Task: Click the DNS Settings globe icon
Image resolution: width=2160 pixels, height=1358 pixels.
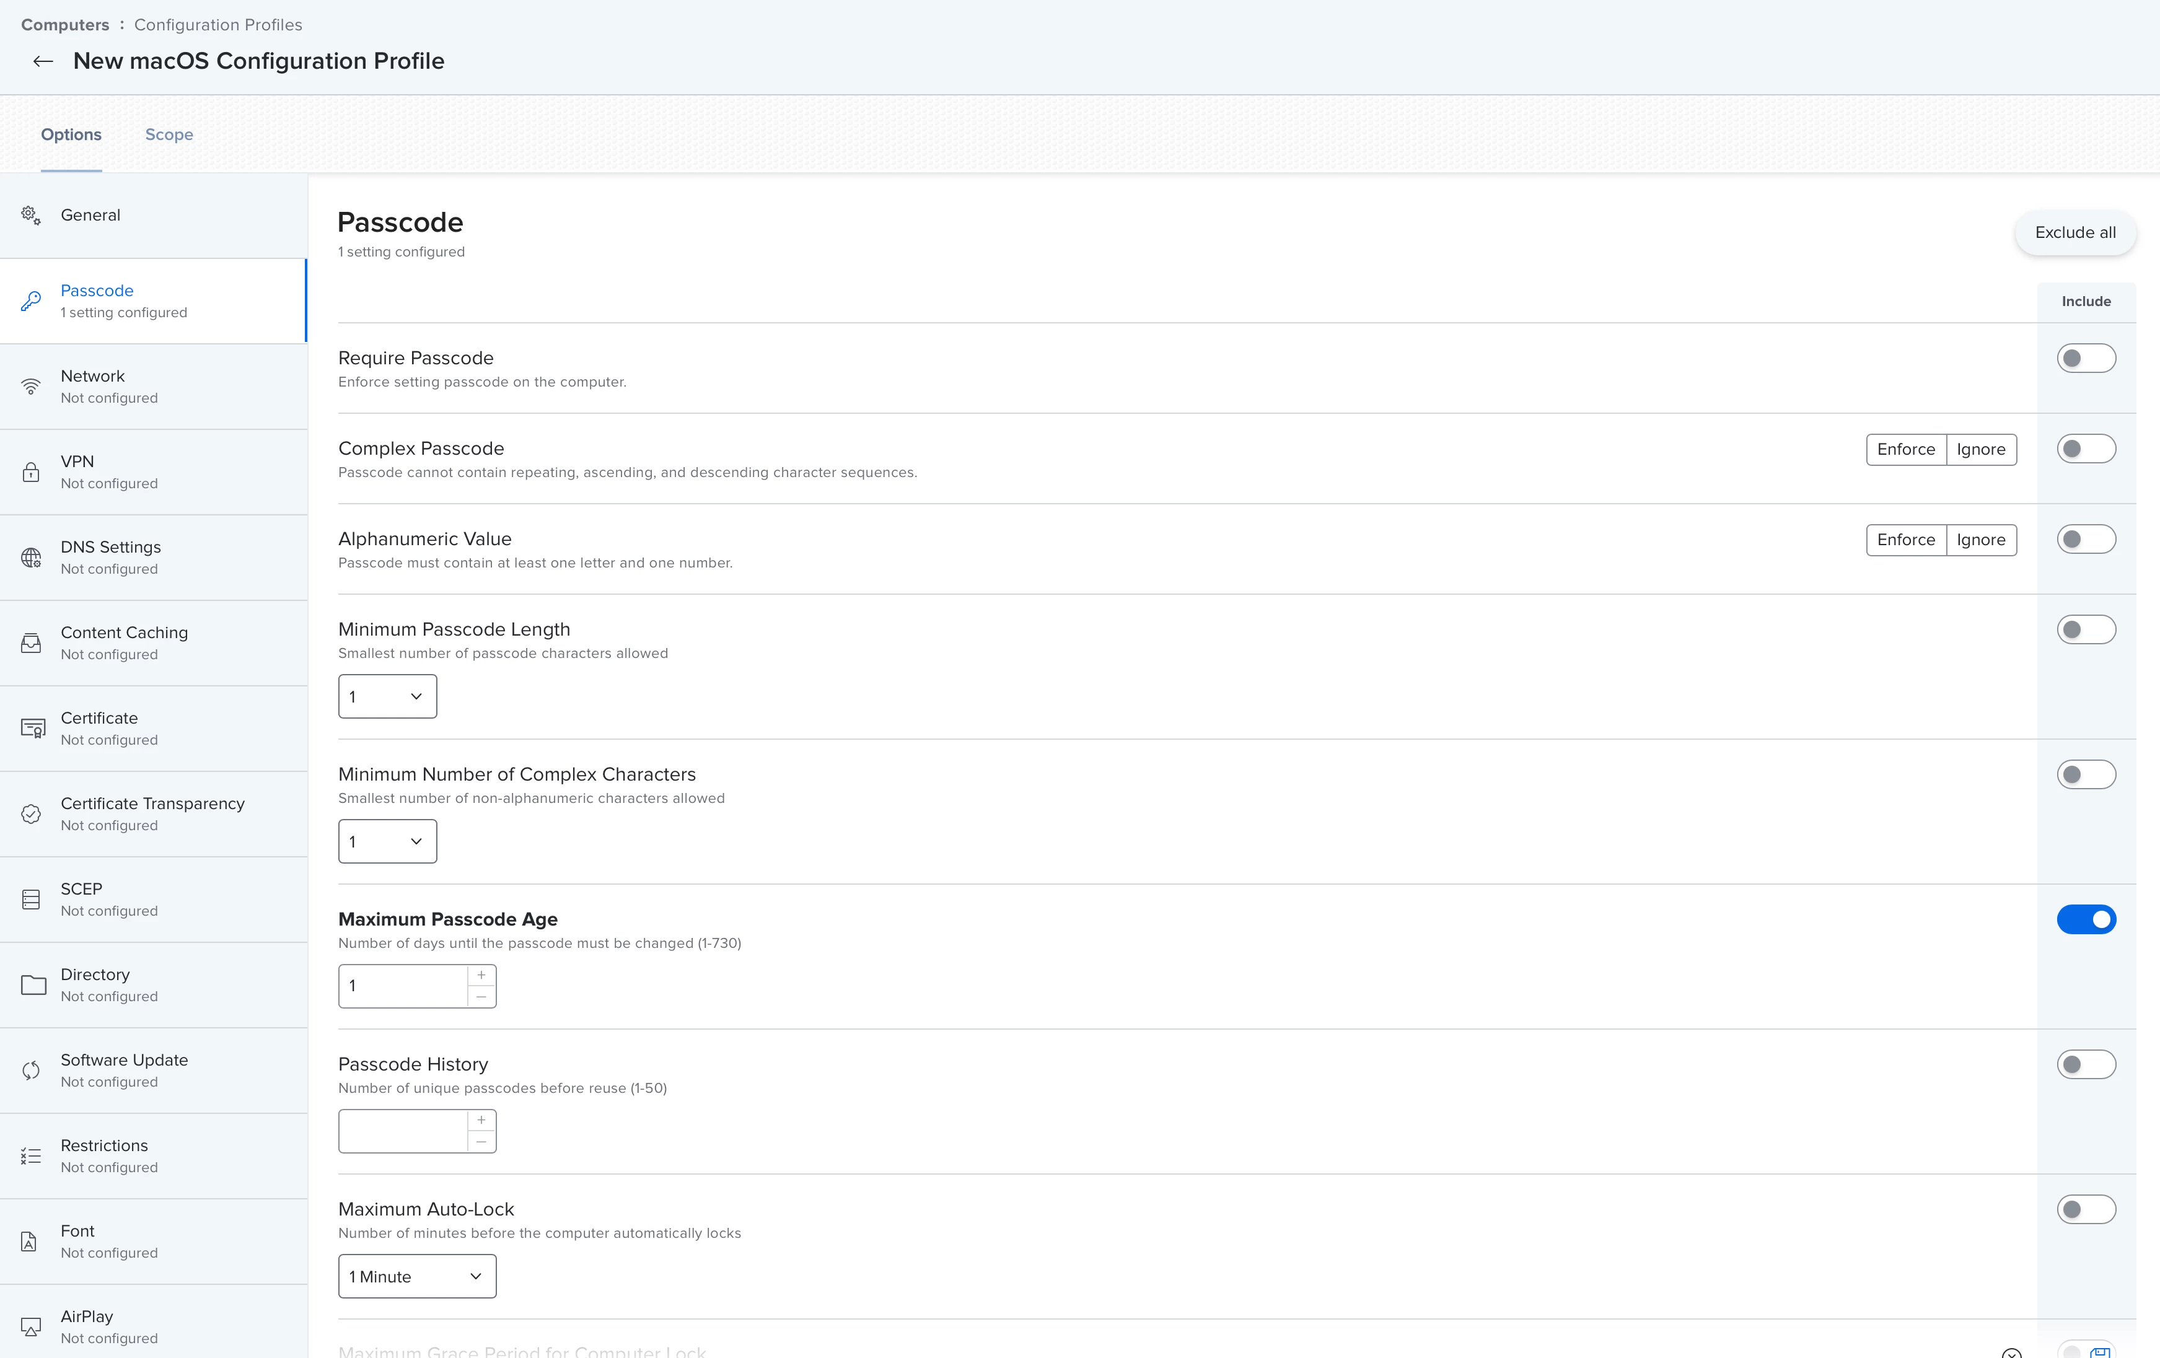Action: point(30,558)
